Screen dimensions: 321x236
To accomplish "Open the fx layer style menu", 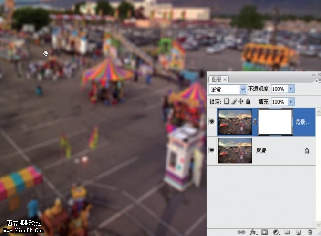I will point(253,232).
